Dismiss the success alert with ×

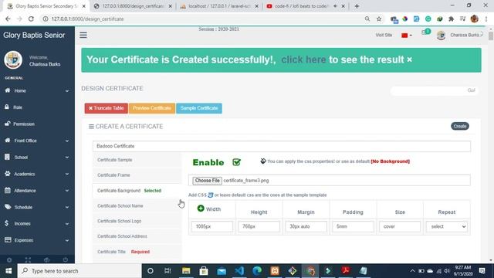coord(409,59)
